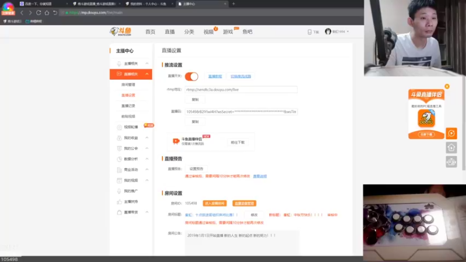Screen dimensions: 466x262
Task: Close the 斗鱼直播伴侣 floating ad
Action: tap(447, 86)
